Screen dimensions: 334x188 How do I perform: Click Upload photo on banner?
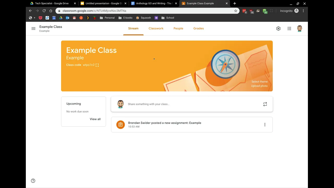[x=259, y=86]
